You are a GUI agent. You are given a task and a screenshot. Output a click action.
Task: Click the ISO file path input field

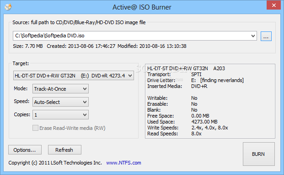(135, 36)
